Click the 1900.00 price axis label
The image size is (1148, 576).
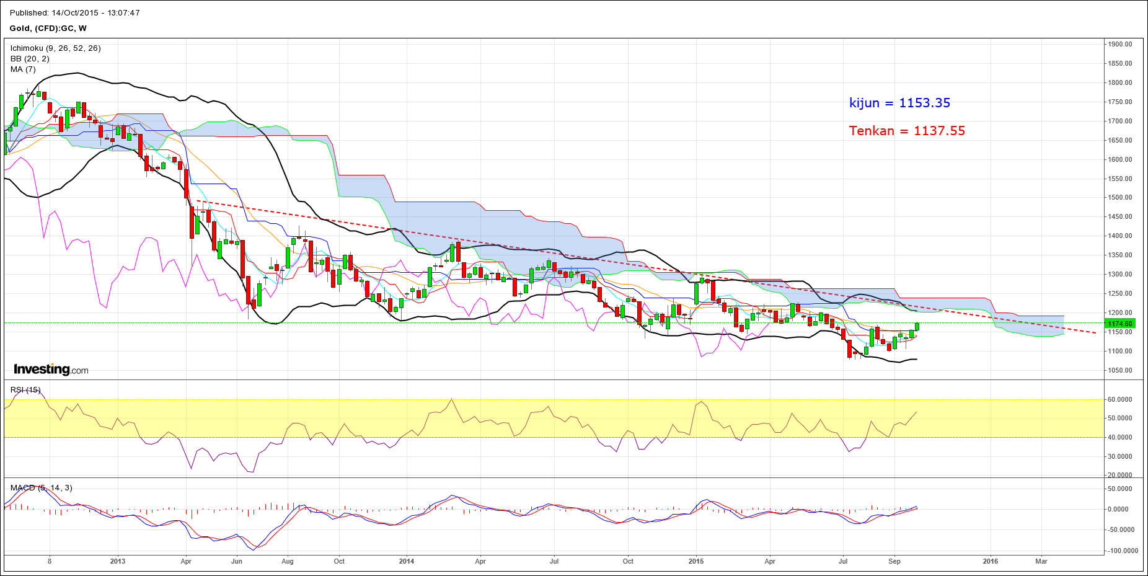click(x=1120, y=44)
